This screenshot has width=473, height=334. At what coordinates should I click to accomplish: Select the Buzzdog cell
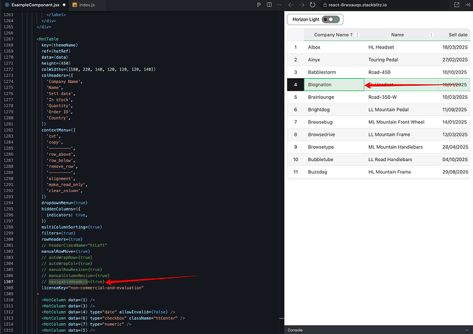coord(334,172)
